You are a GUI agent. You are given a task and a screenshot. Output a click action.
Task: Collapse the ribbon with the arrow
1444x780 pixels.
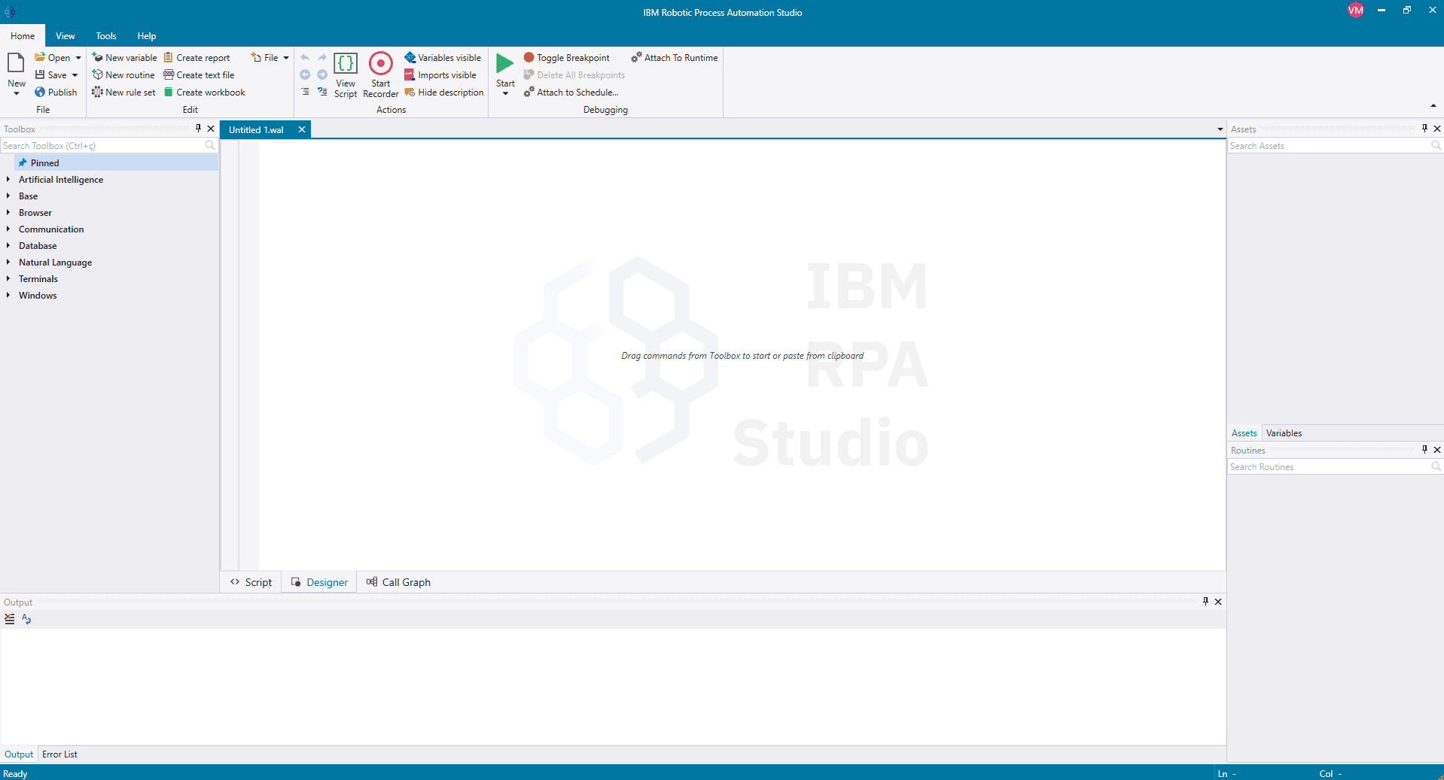pos(1433,106)
